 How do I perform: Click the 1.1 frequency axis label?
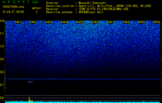pyautogui.click(x=2, y=33)
